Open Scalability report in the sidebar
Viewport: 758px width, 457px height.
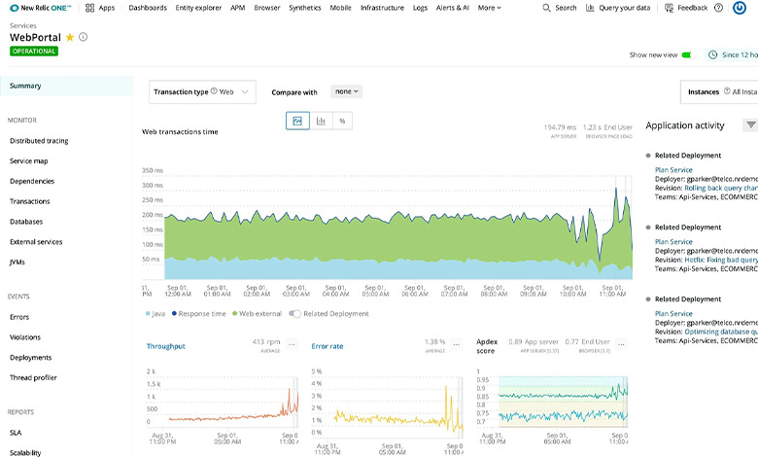25,453
